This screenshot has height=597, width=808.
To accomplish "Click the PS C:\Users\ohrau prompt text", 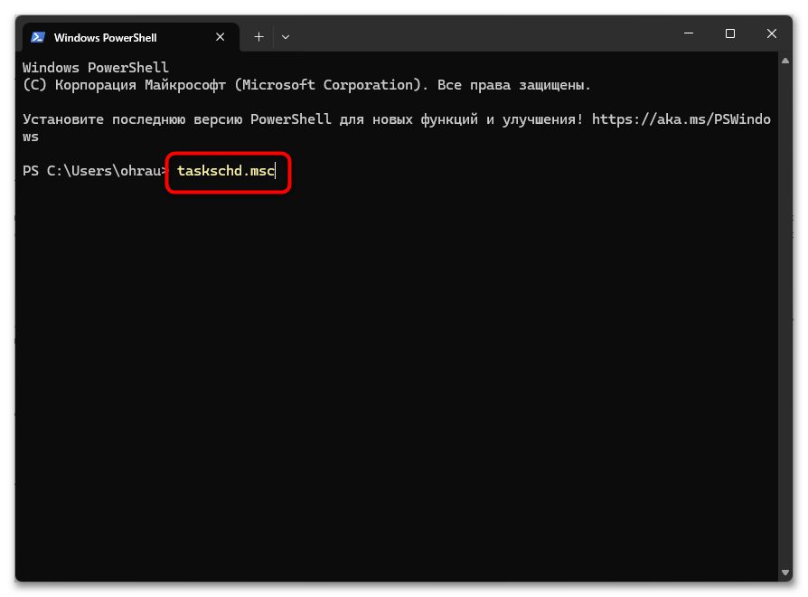I will [x=96, y=171].
